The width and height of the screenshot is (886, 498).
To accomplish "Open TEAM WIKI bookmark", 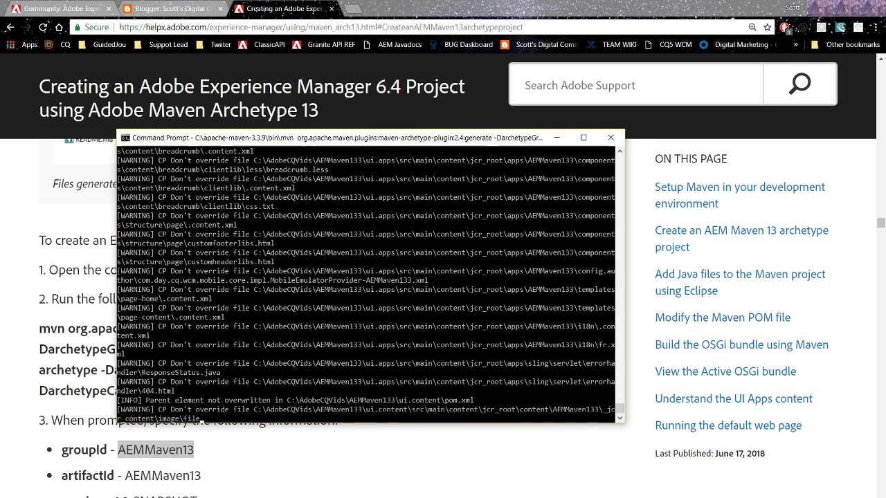I will (612, 44).
